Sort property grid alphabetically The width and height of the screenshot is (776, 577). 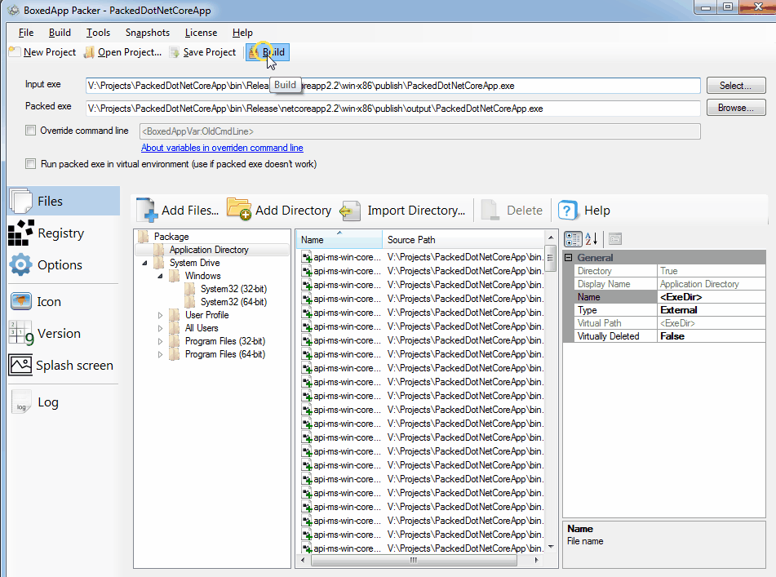[592, 239]
